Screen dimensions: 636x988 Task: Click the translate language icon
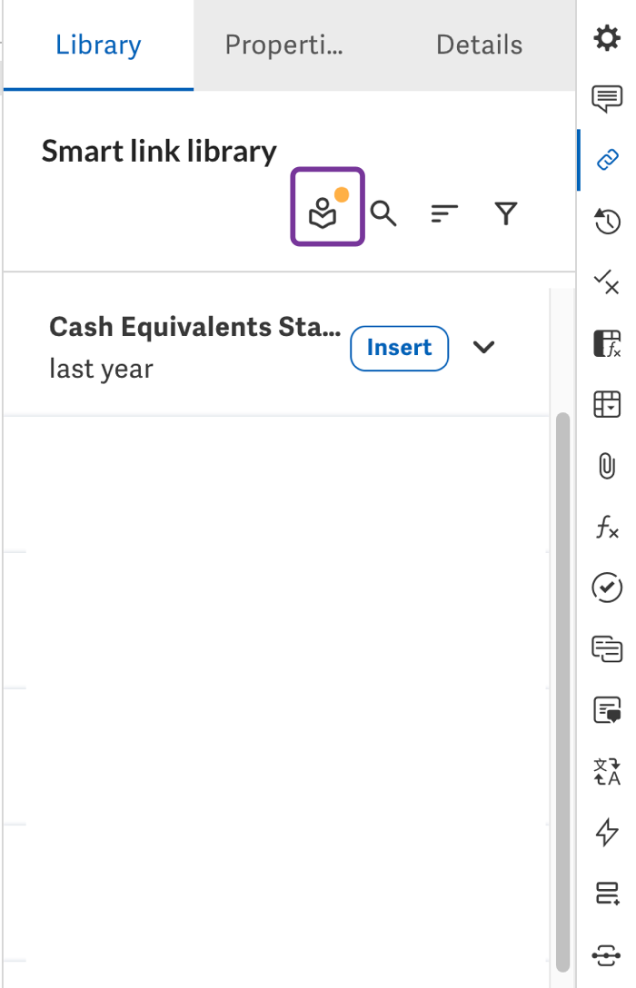(606, 771)
